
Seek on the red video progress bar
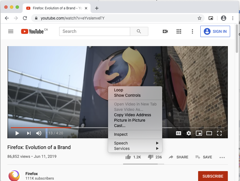[41, 128]
